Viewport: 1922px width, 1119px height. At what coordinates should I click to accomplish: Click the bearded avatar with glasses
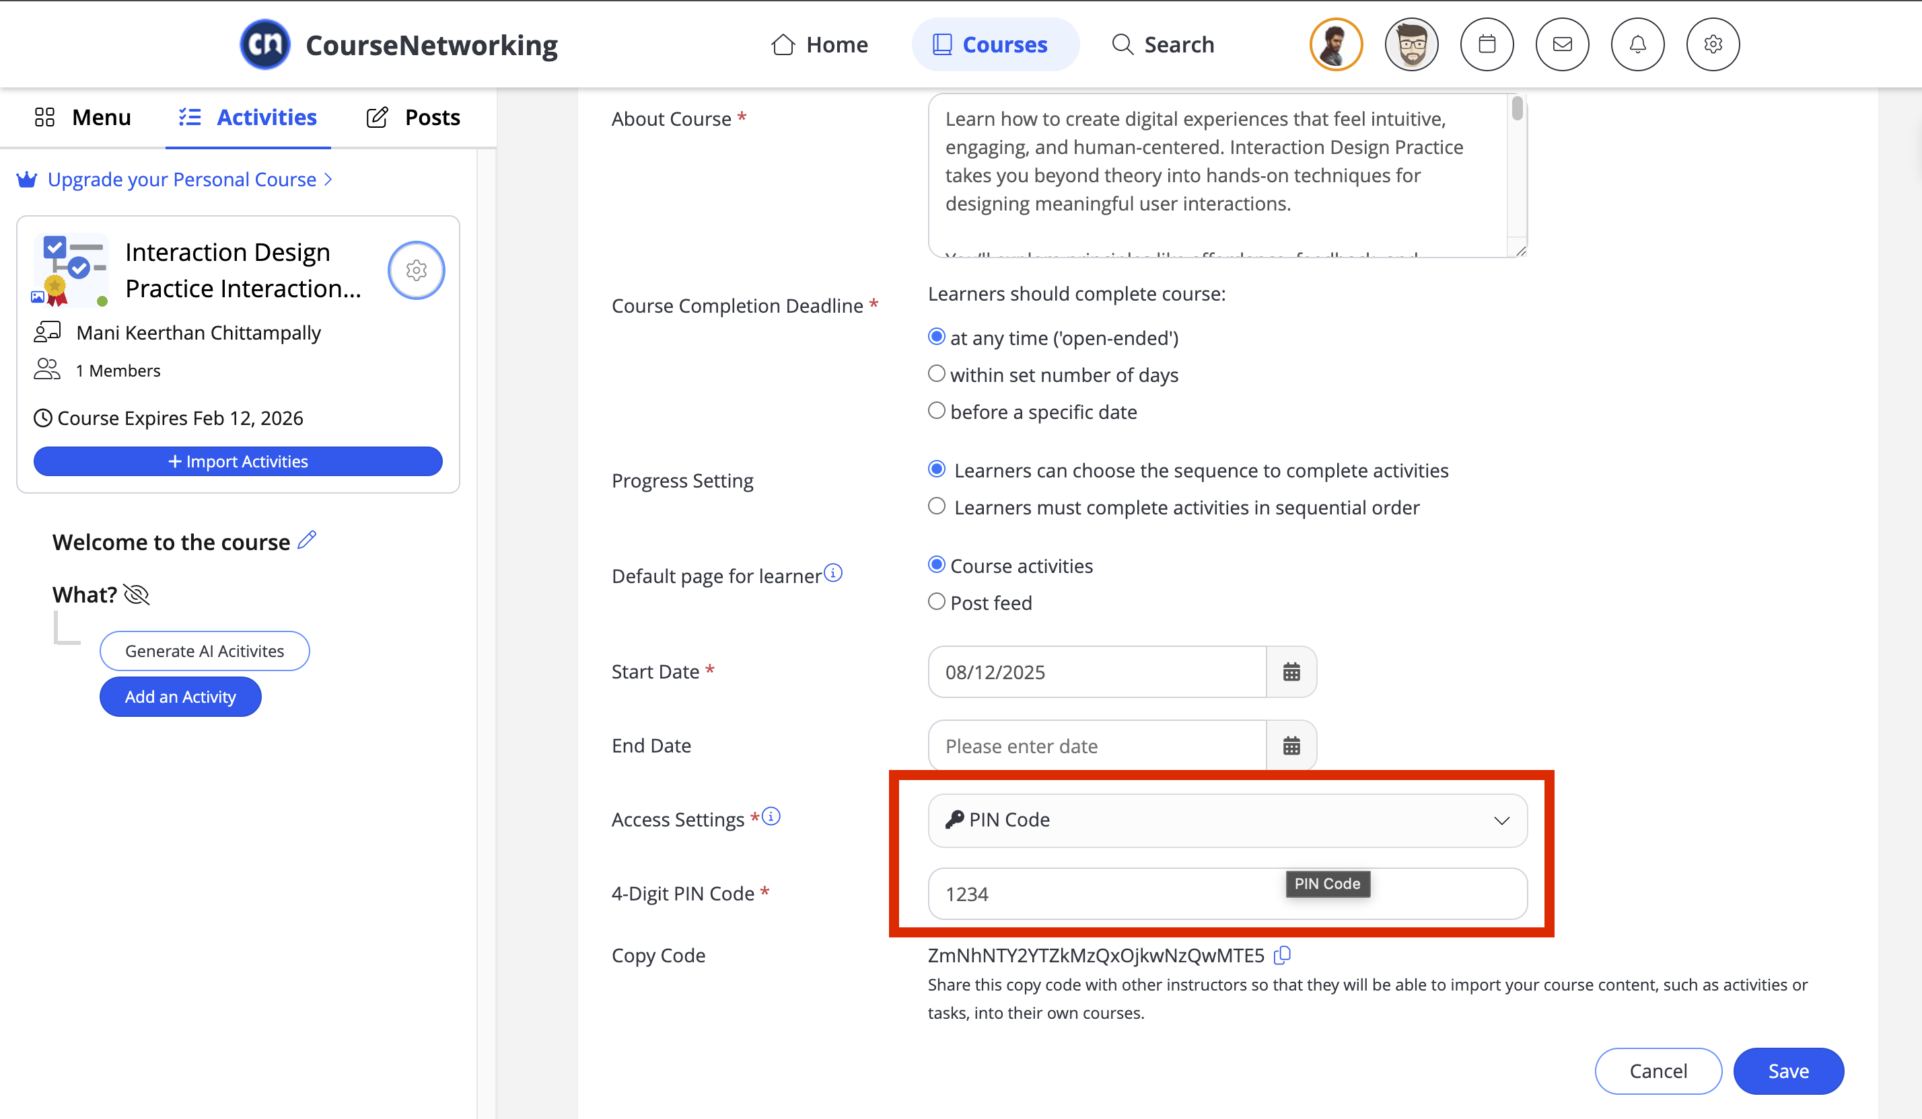pyautogui.click(x=1412, y=44)
